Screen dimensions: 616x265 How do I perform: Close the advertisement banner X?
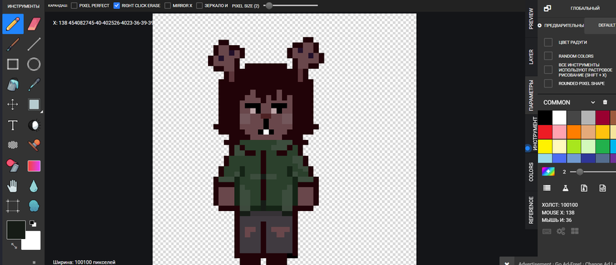tap(506, 264)
